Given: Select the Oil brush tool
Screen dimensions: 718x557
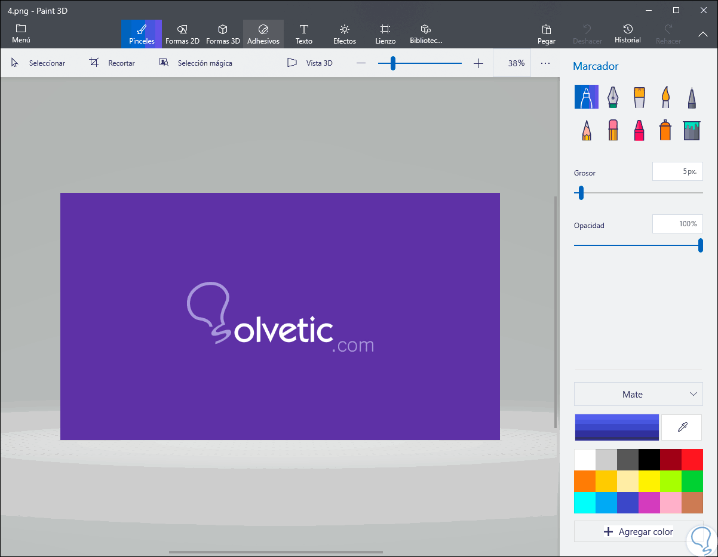Looking at the screenshot, I should tap(639, 97).
